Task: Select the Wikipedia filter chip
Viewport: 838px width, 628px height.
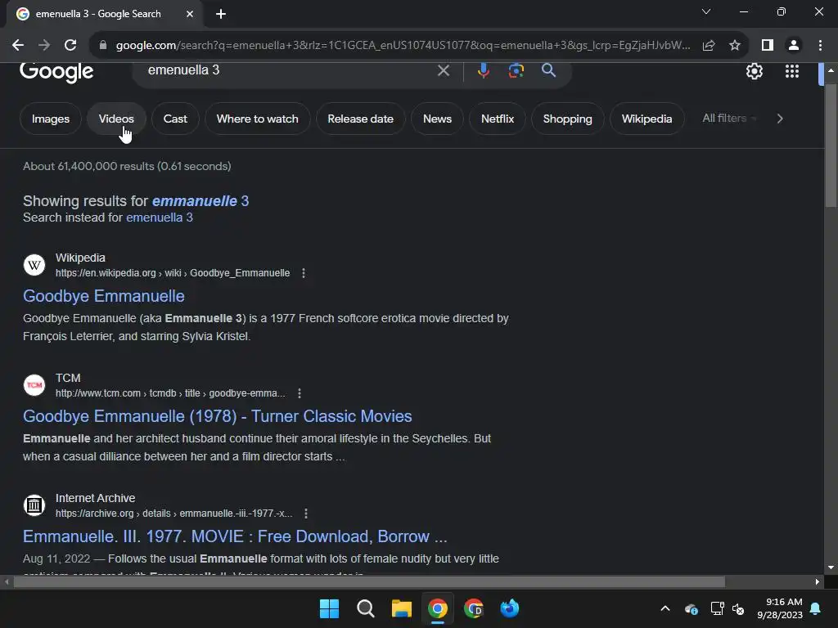Action: pyautogui.click(x=647, y=119)
